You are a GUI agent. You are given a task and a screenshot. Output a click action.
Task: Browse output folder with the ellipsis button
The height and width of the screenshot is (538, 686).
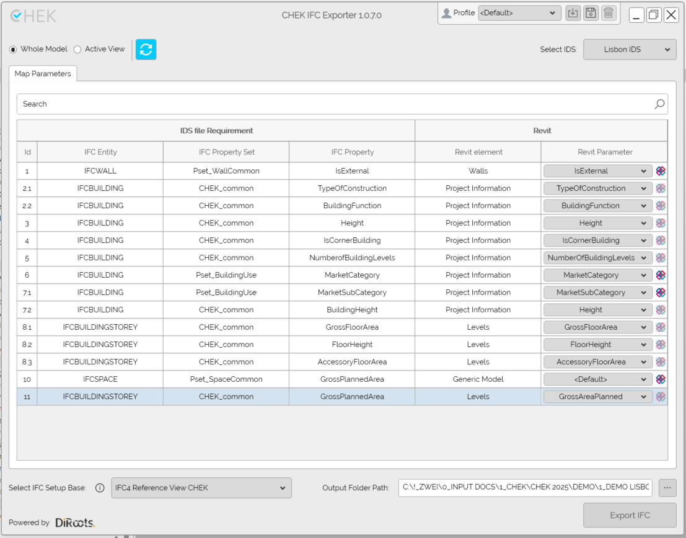pyautogui.click(x=667, y=488)
